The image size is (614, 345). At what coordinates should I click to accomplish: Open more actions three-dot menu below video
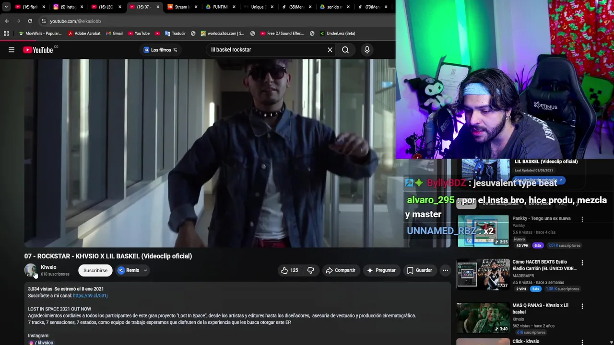pos(445,270)
